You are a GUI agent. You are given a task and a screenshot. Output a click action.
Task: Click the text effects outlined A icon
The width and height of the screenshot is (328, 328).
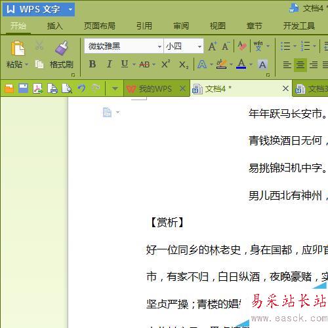pyautogui.click(x=202, y=64)
